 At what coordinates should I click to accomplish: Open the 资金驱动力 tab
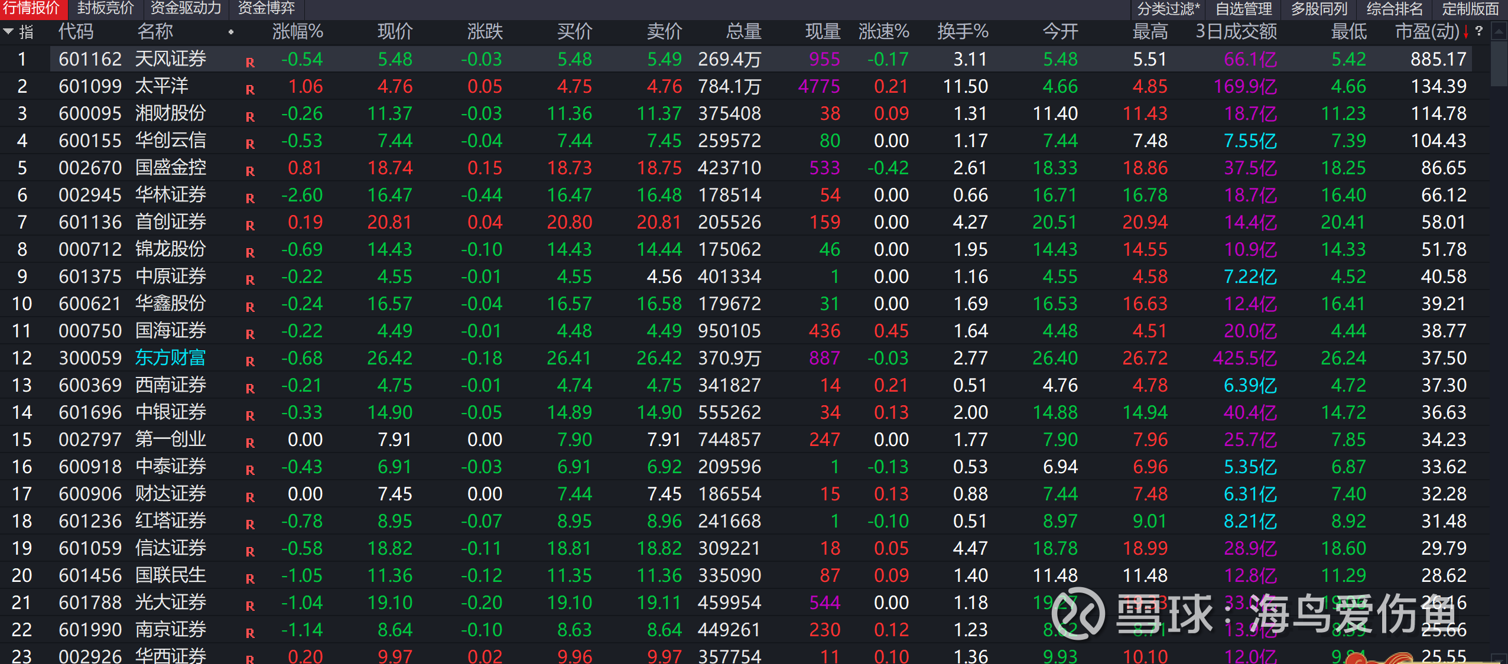point(186,8)
